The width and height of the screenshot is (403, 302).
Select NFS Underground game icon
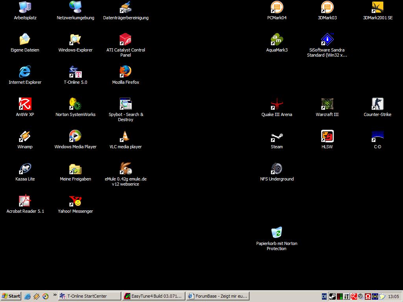(x=277, y=172)
